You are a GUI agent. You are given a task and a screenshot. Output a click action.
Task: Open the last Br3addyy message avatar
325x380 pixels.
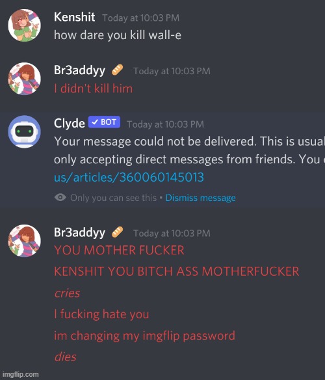point(24,241)
